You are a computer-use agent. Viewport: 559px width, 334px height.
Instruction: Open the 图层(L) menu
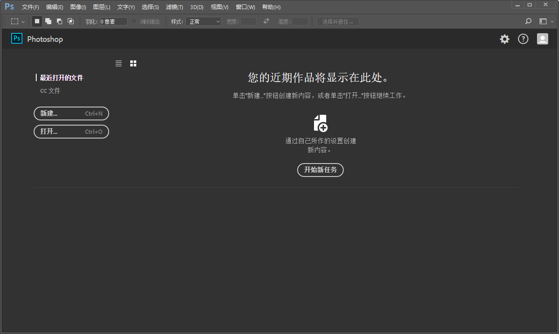(101, 7)
